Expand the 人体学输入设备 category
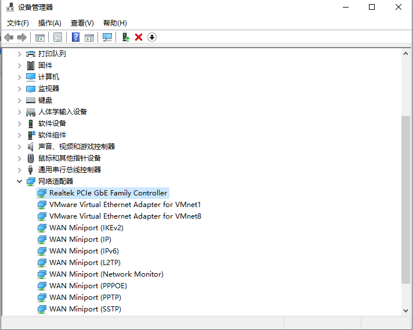This screenshot has width=413, height=330. (x=19, y=112)
